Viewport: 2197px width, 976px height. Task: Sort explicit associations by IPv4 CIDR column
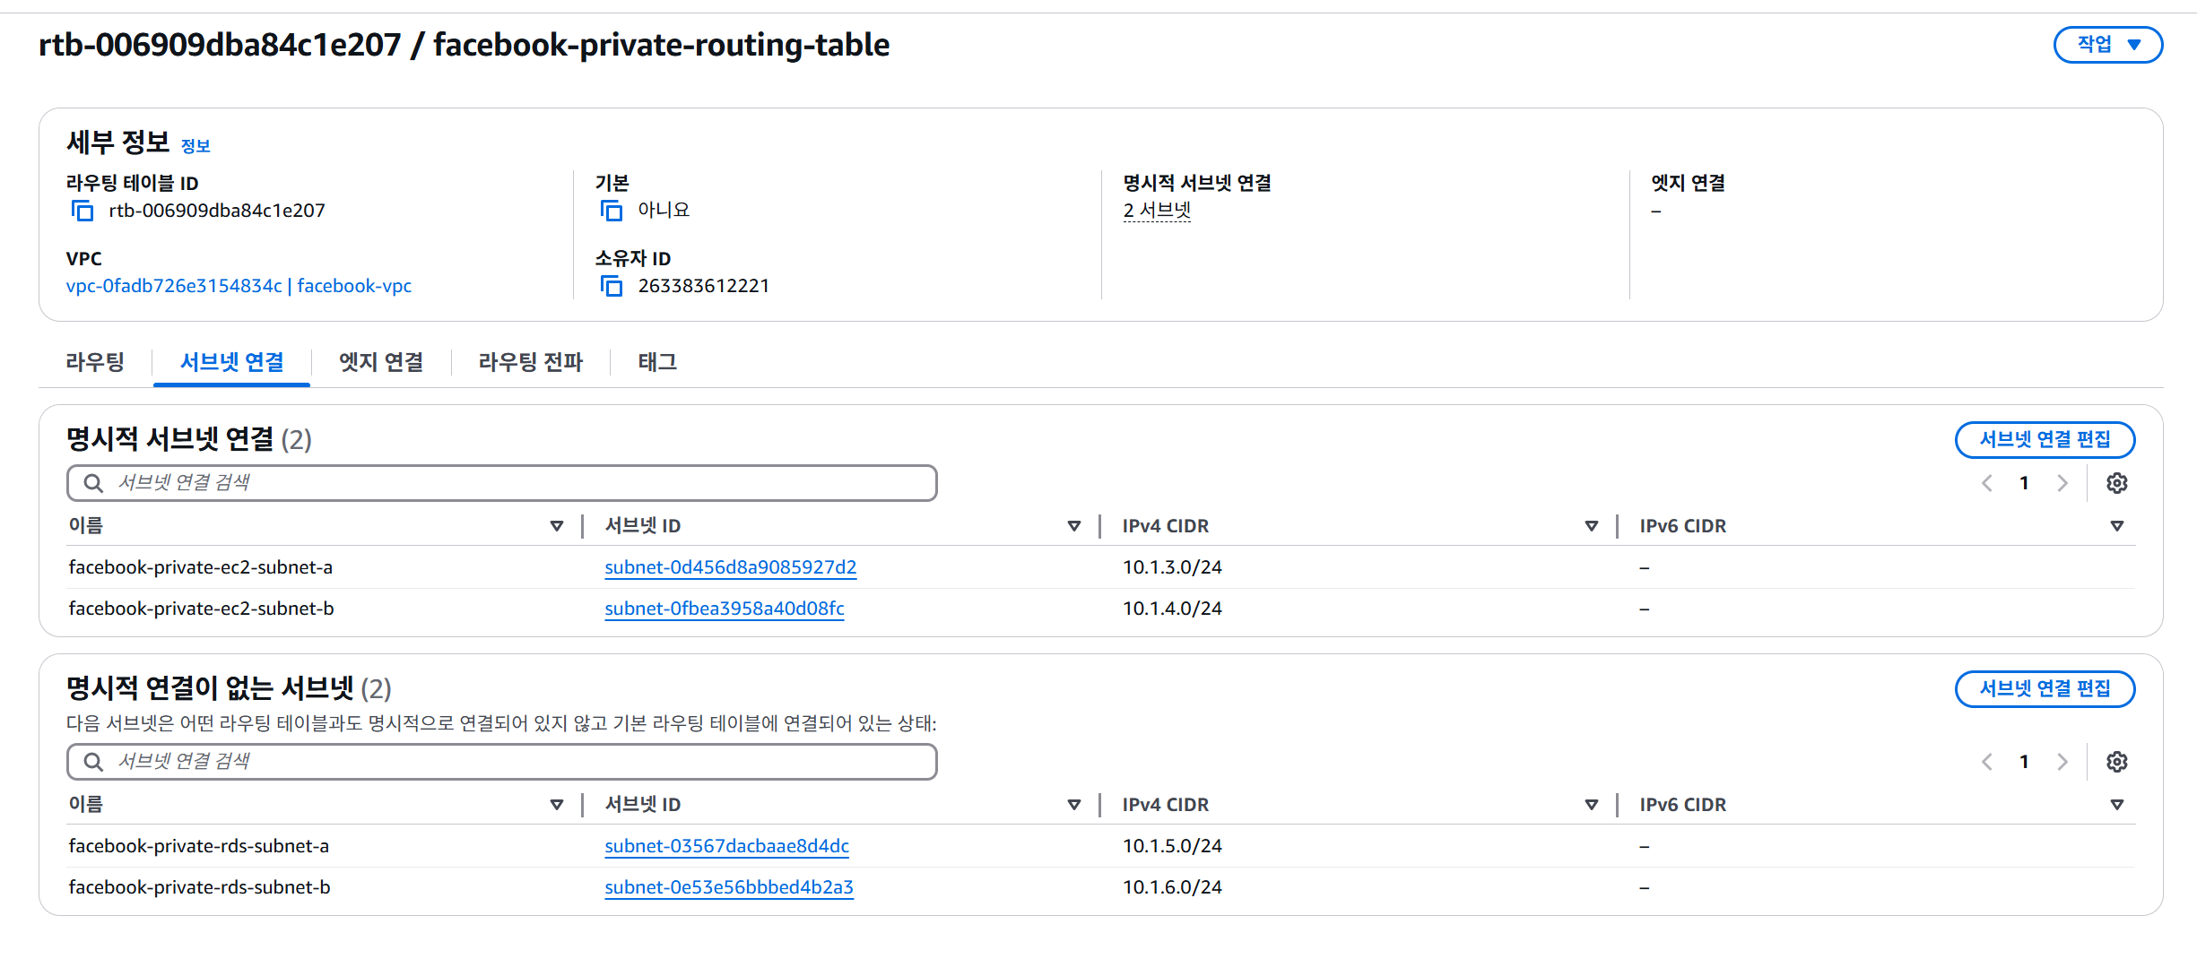tap(1591, 526)
